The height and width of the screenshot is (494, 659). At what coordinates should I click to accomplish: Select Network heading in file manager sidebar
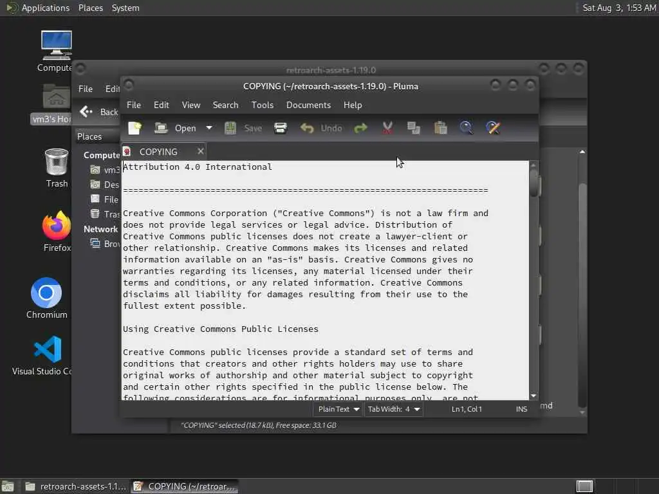(100, 229)
